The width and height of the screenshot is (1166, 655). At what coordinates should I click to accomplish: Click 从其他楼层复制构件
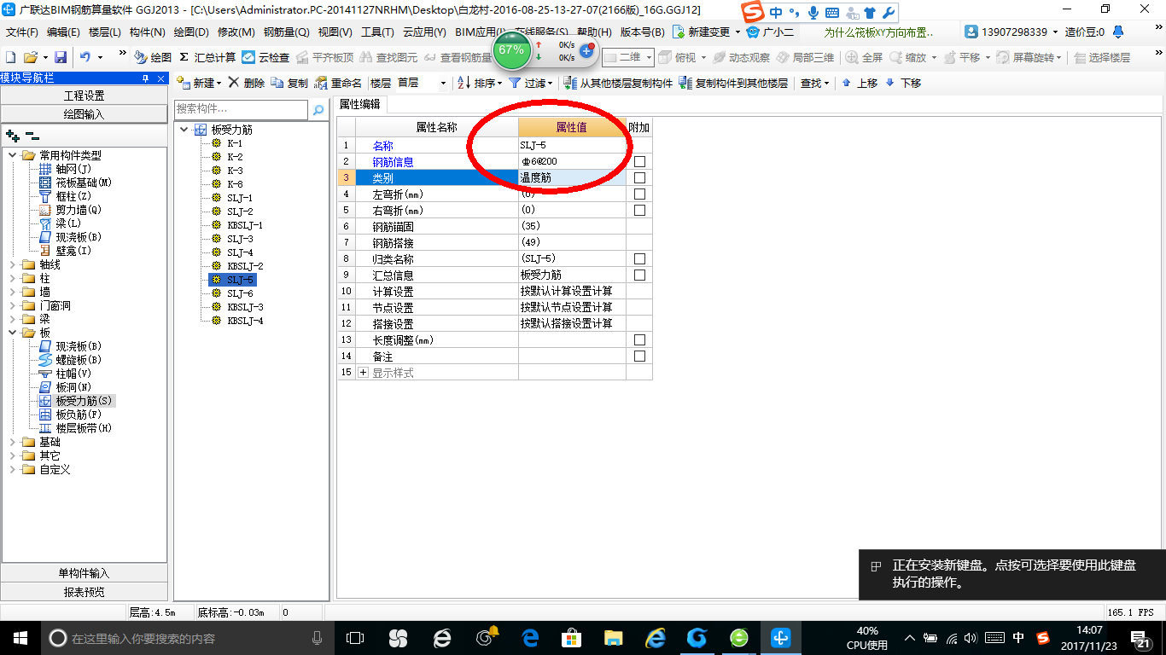click(x=620, y=83)
